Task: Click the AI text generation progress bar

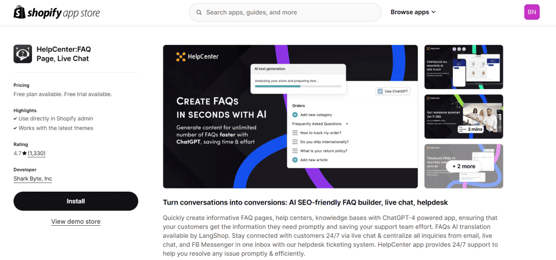Action: pyautogui.click(x=298, y=86)
